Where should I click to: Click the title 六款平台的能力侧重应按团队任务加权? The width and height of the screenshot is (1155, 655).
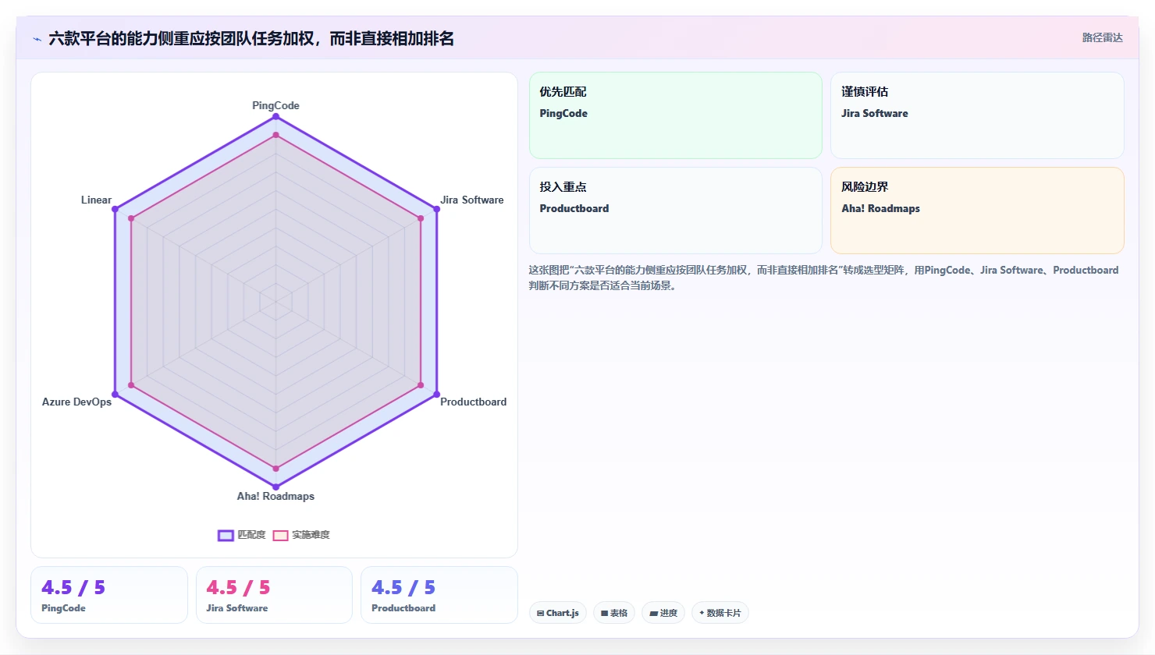click(251, 39)
